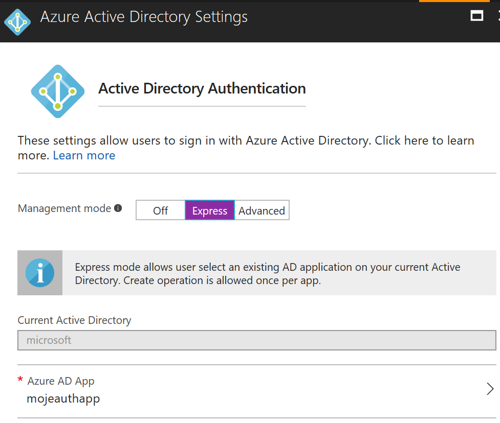Select Express management mode
500x423 pixels.
(210, 210)
